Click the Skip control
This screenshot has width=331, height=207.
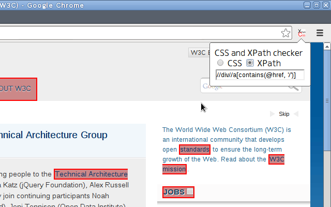(284, 114)
